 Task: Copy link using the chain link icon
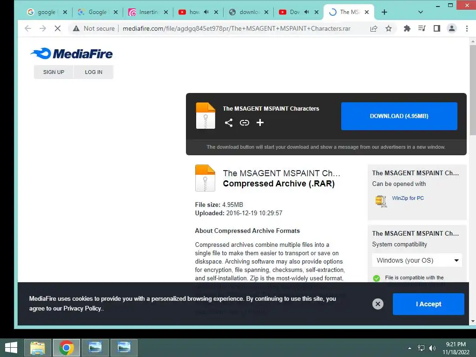click(245, 123)
